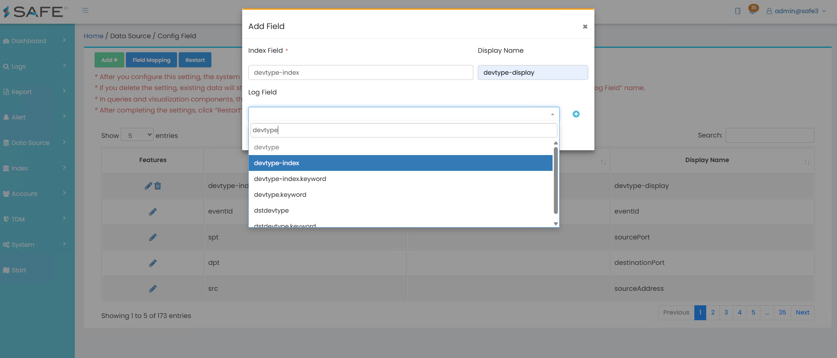The height and width of the screenshot is (358, 837).
Task: Delete the devtype-index row with trash icon
Action: [158, 186]
